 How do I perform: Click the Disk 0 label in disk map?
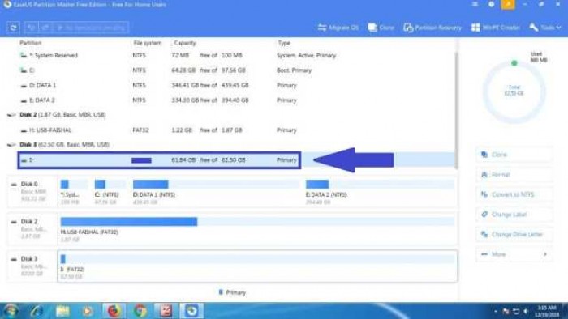[29, 185]
